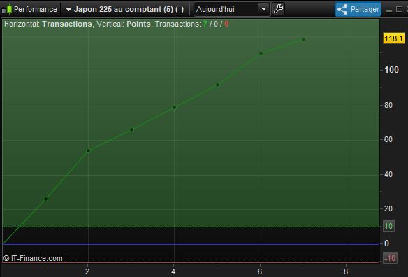
Task: Click the green 10 threshold marker
Action: pyautogui.click(x=388, y=226)
